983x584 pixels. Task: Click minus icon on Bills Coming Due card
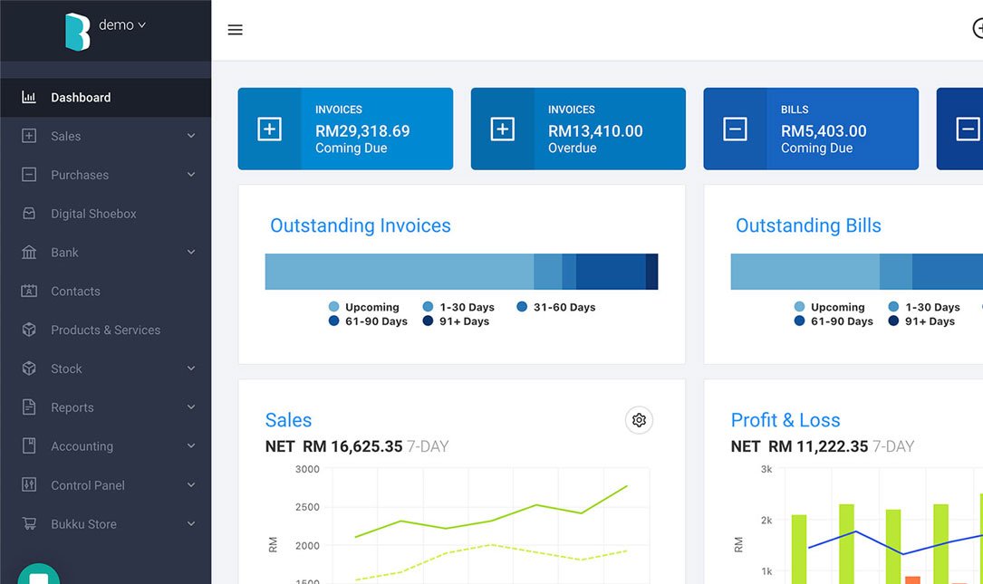pos(735,129)
